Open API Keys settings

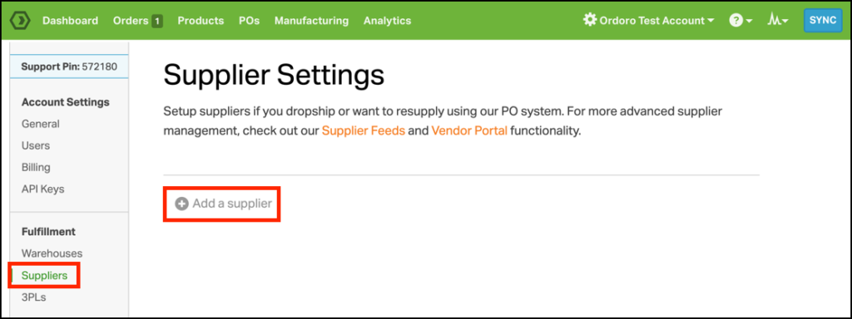pyautogui.click(x=43, y=189)
